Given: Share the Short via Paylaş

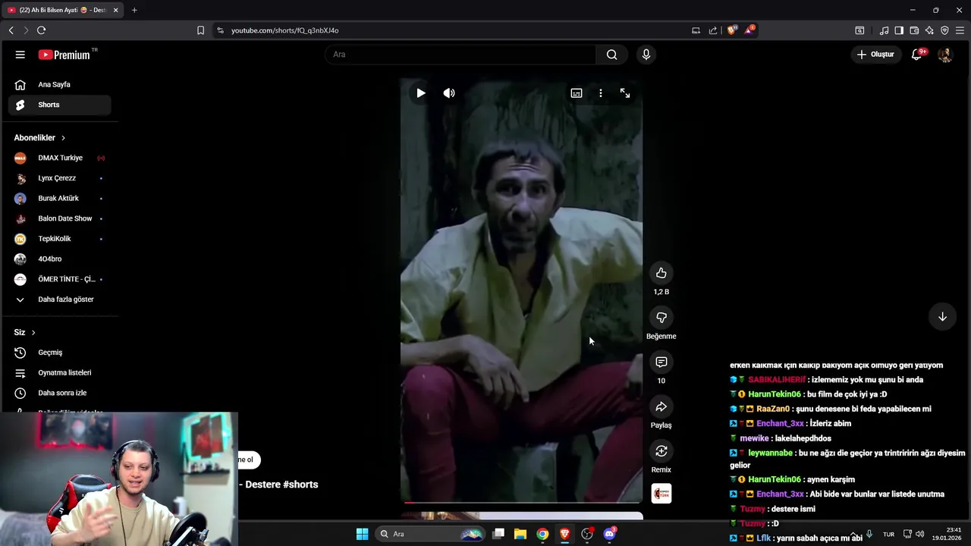Looking at the screenshot, I should tap(661, 407).
